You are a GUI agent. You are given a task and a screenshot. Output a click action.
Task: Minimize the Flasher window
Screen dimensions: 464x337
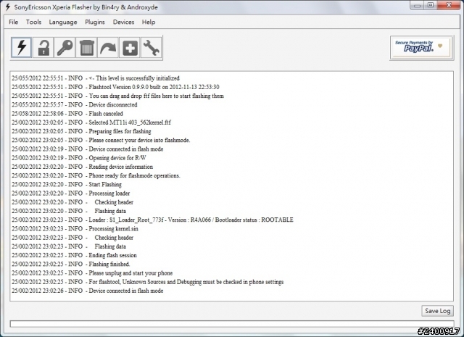[418, 6]
